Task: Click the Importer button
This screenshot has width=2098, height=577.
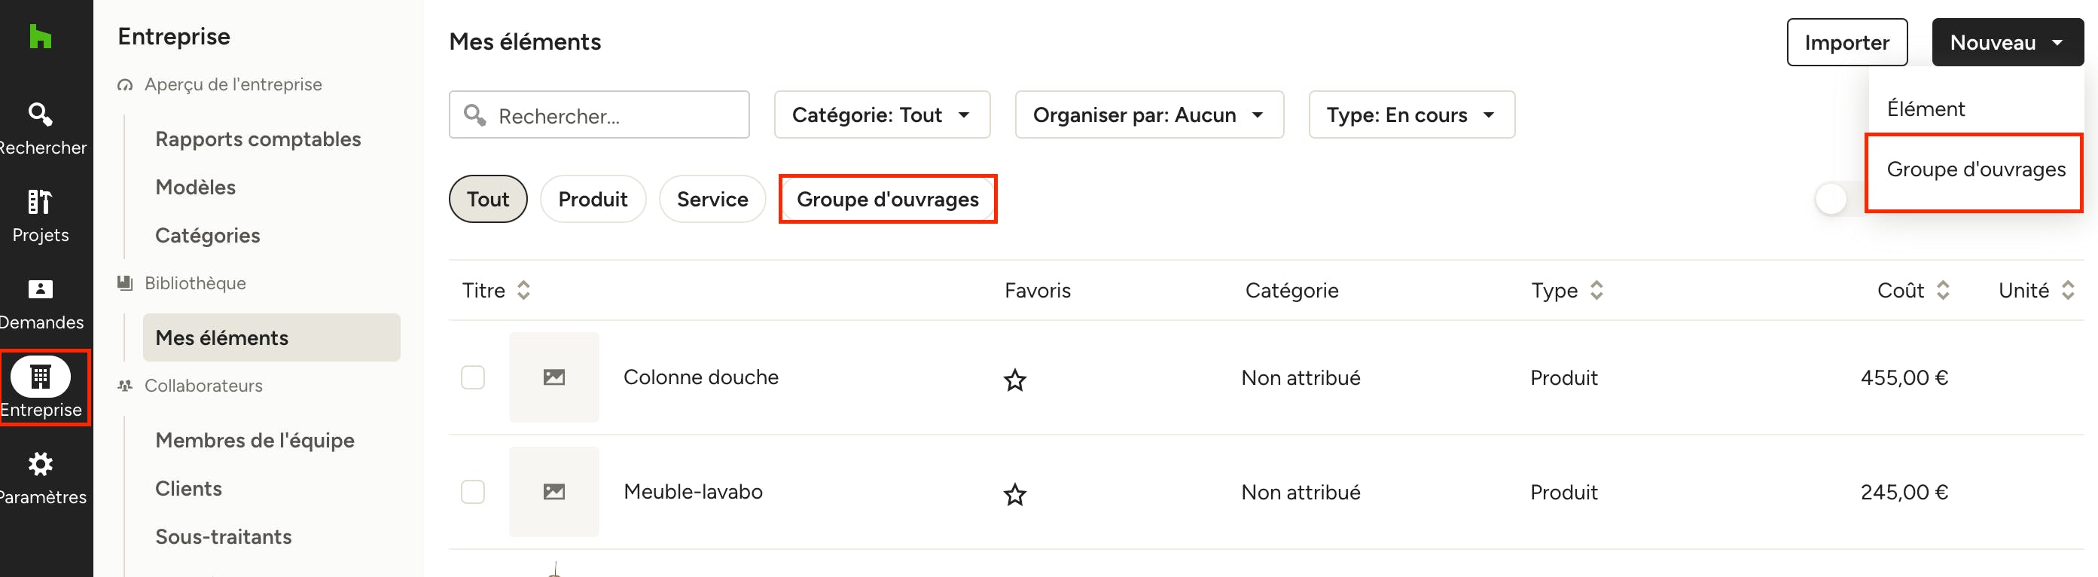Action: click(1846, 42)
